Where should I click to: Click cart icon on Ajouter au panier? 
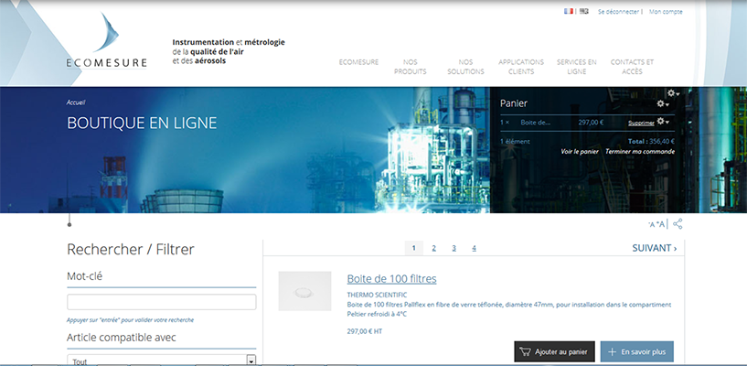pos(526,352)
